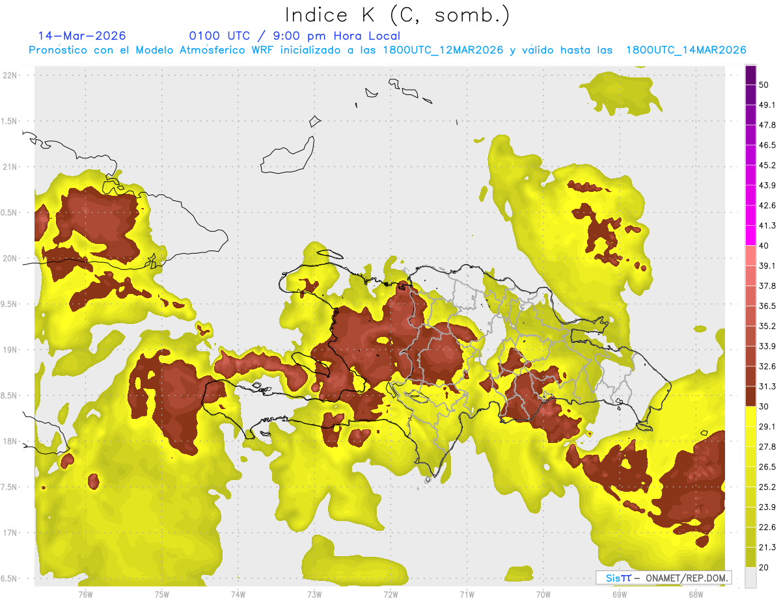781x603 pixels.
Task: Click the WRF forecast description line beginning 'Pronostico'
Action: (387, 50)
